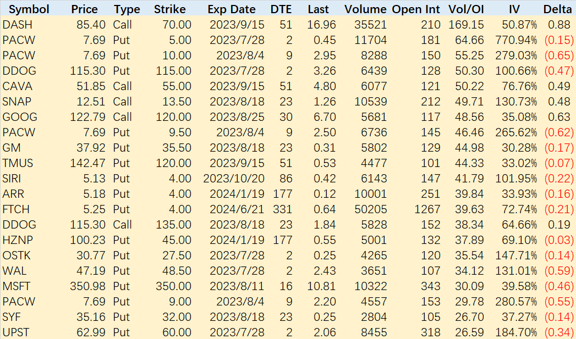The image size is (576, 339).
Task: Select volume value 35521
Action: click(371, 25)
